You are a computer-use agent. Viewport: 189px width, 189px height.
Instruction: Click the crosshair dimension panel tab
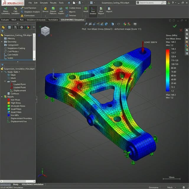[x=22, y=27]
